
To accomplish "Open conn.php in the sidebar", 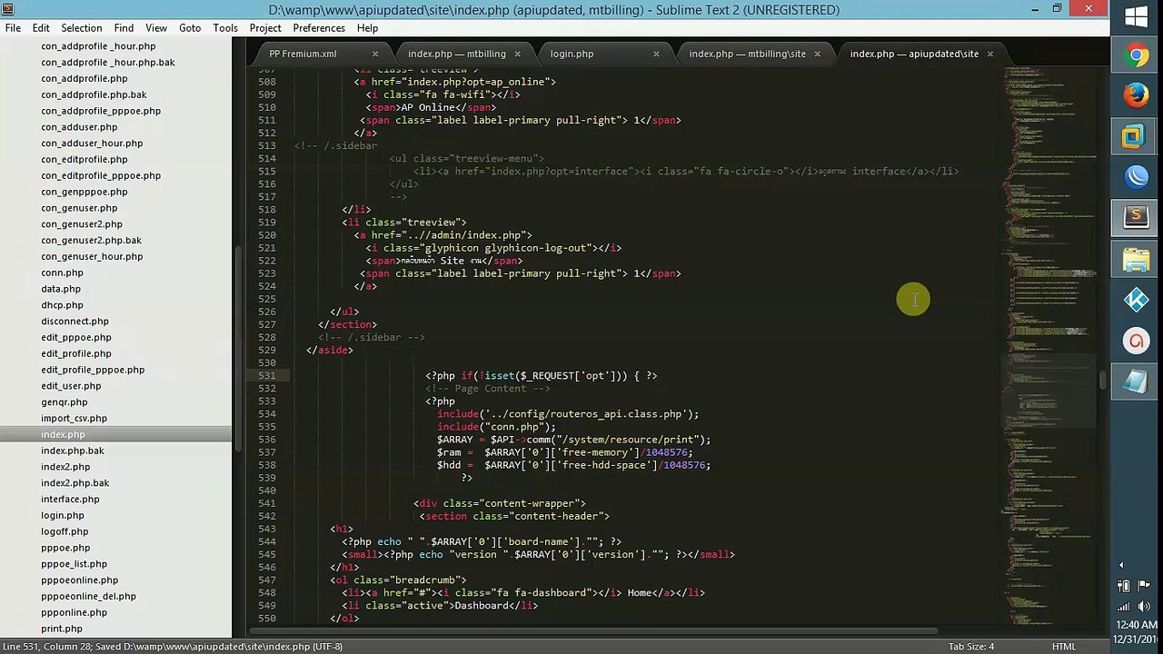I will [x=62, y=272].
